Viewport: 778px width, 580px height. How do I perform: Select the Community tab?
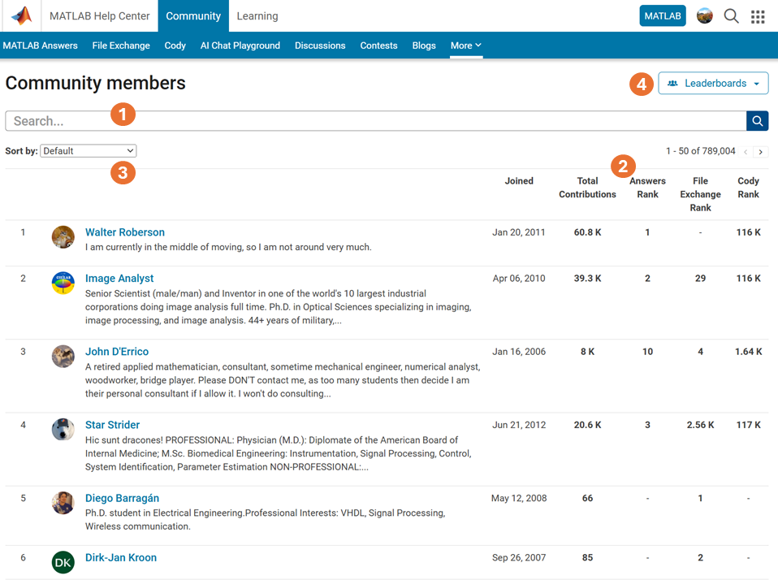193,16
